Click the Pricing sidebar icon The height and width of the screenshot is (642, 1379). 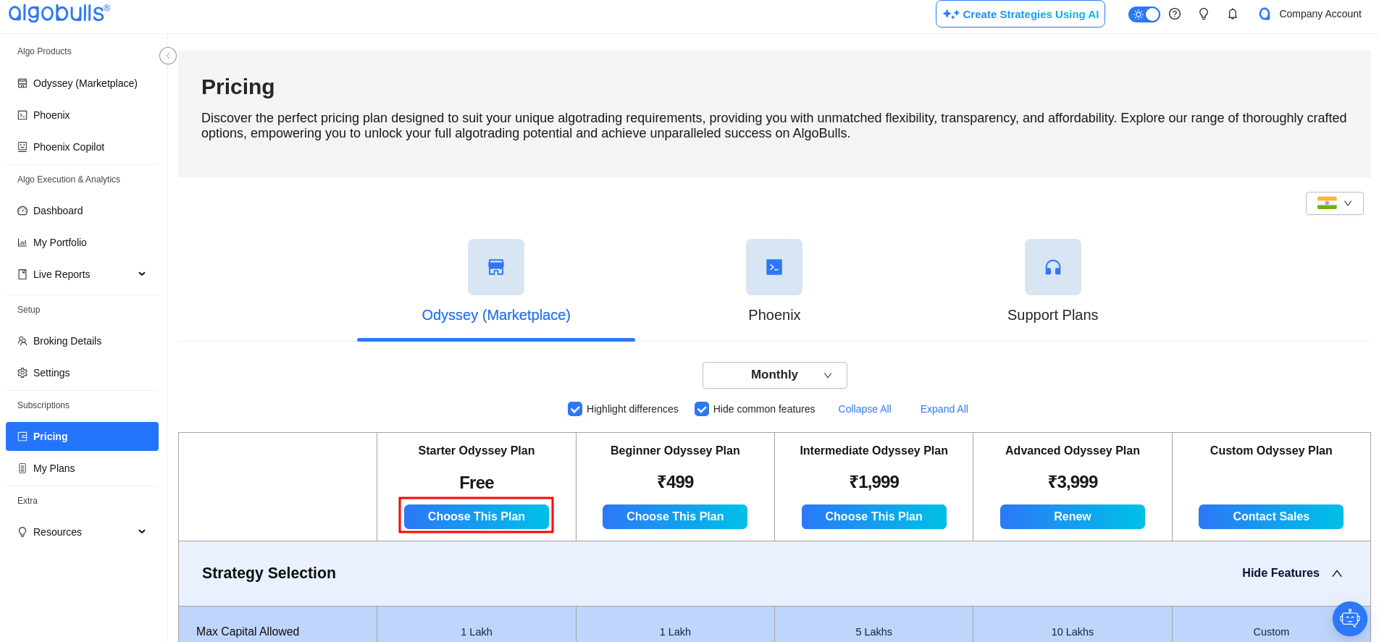point(22,436)
